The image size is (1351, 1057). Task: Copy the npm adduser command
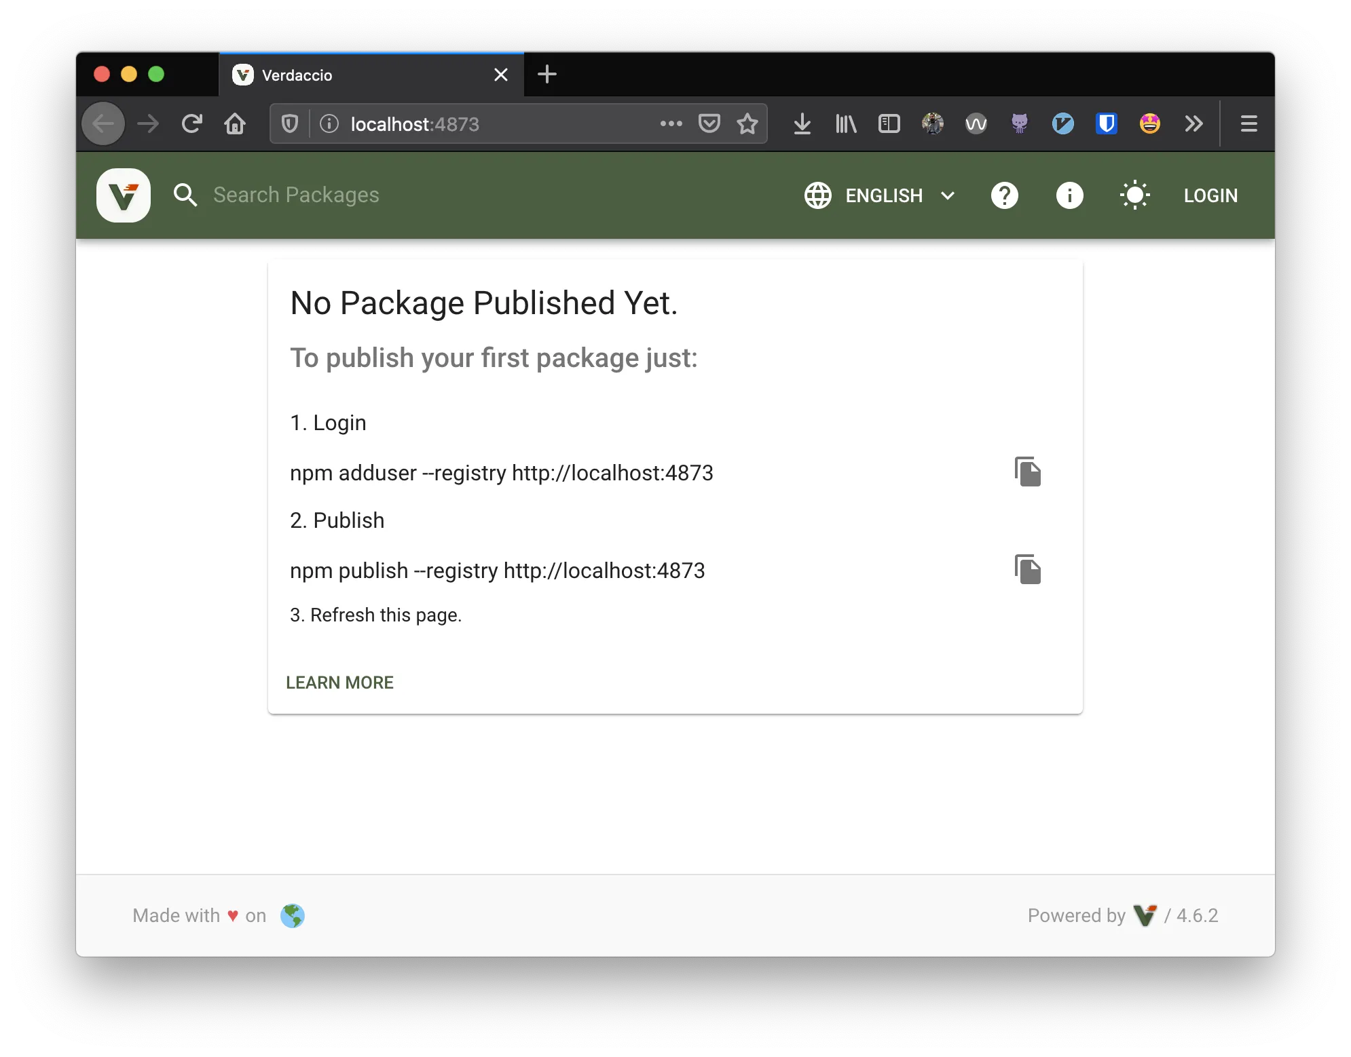pos(1027,472)
